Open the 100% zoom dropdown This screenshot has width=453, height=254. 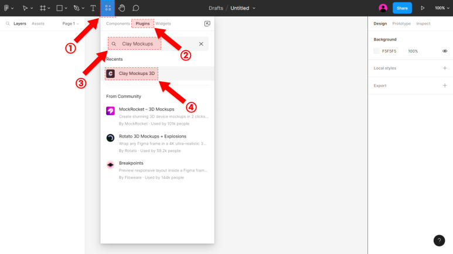442,8
